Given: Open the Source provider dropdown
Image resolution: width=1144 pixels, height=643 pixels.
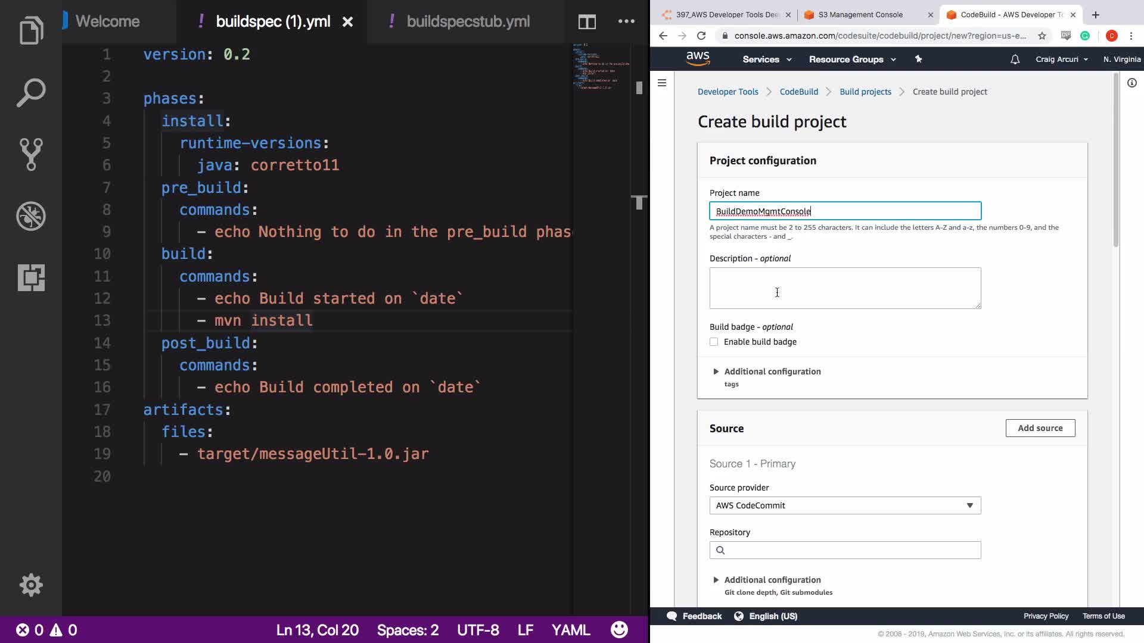Looking at the screenshot, I should [x=844, y=505].
